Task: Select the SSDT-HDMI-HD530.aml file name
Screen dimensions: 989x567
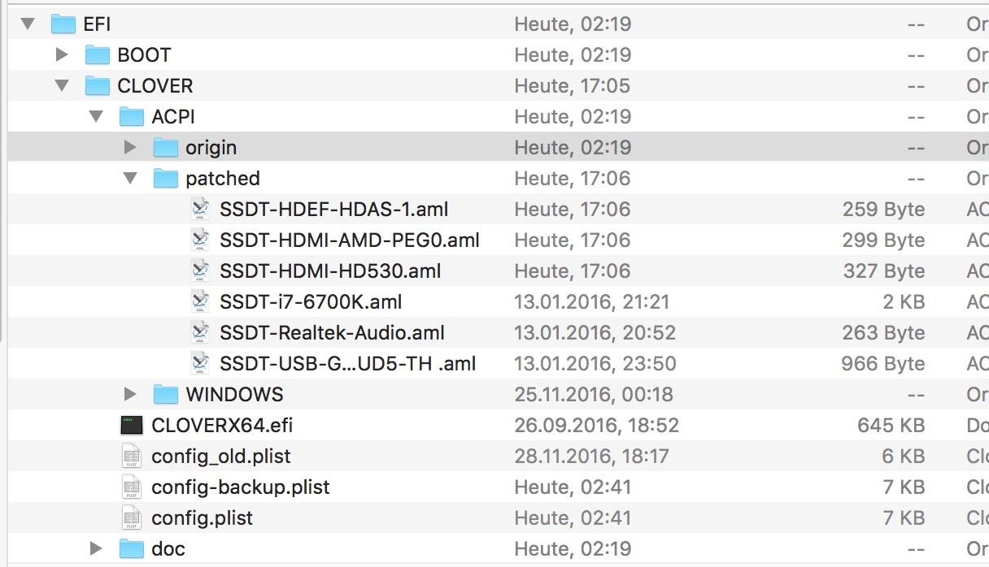Action: click(330, 271)
